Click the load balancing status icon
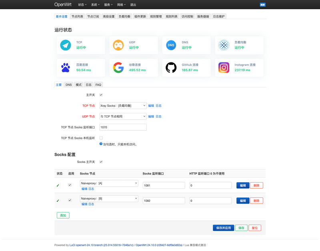Image resolution: width=320 pixels, height=251 pixels. click(224, 45)
